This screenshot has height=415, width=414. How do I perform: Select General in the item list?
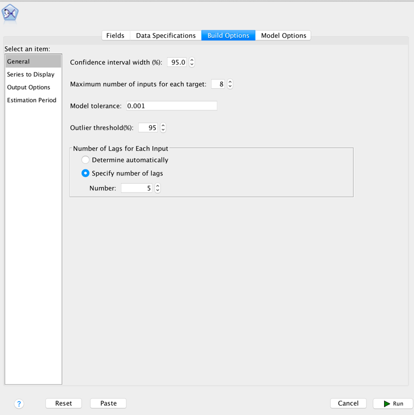tap(33, 61)
